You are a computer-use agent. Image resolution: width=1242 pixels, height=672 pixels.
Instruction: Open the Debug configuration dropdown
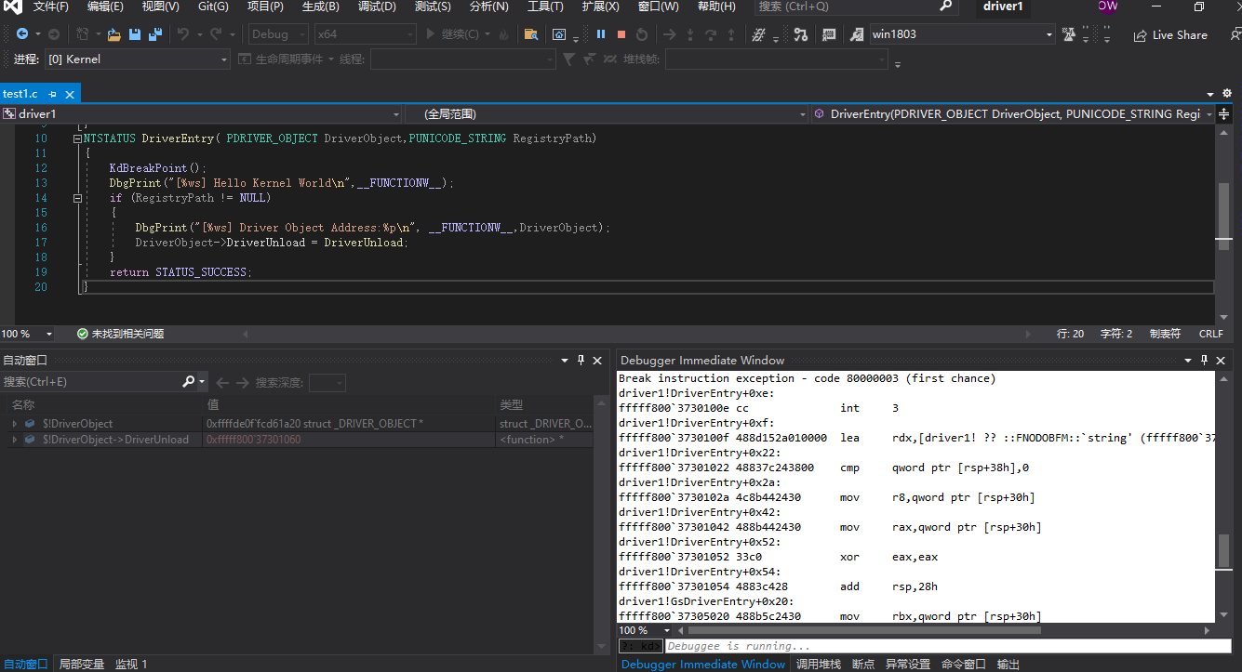(x=278, y=34)
